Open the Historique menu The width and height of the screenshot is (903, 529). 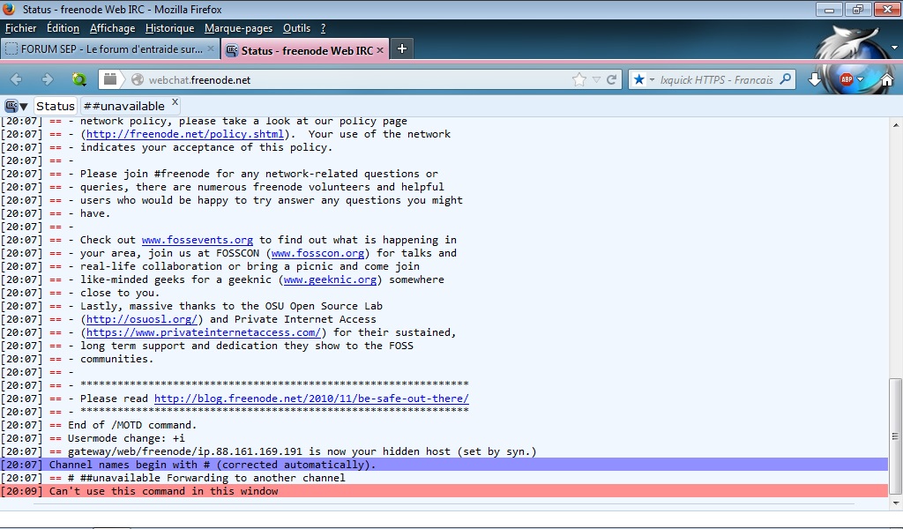click(170, 28)
